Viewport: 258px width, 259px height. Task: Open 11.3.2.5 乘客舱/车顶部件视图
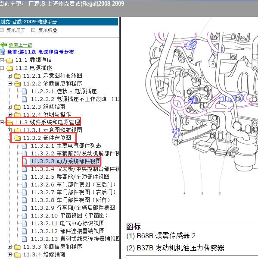(70, 177)
